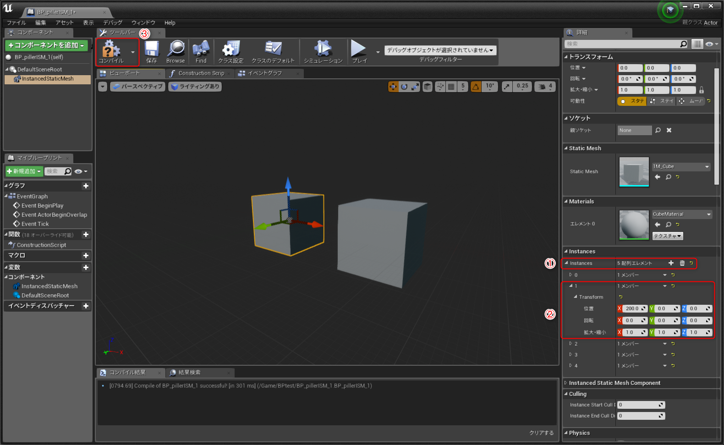Toggle grid snapping in viewport toolbar
The width and height of the screenshot is (724, 445).
point(451,87)
